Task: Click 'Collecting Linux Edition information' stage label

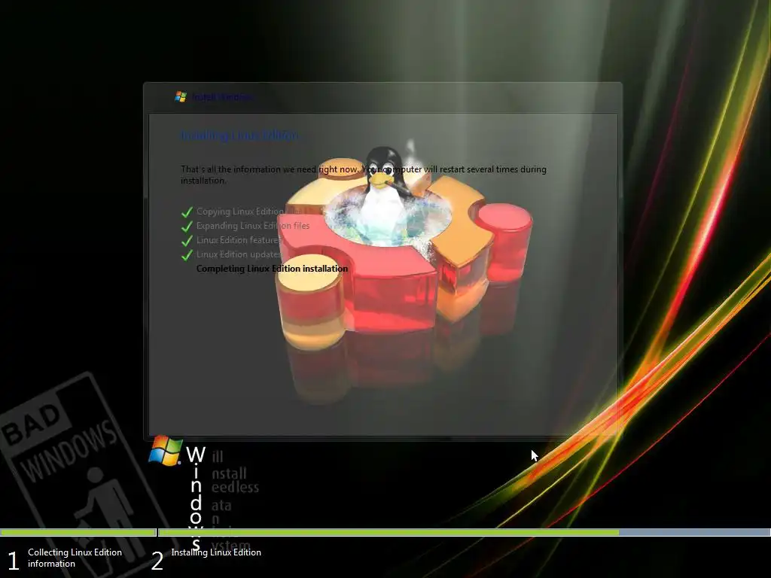Action: click(75, 558)
